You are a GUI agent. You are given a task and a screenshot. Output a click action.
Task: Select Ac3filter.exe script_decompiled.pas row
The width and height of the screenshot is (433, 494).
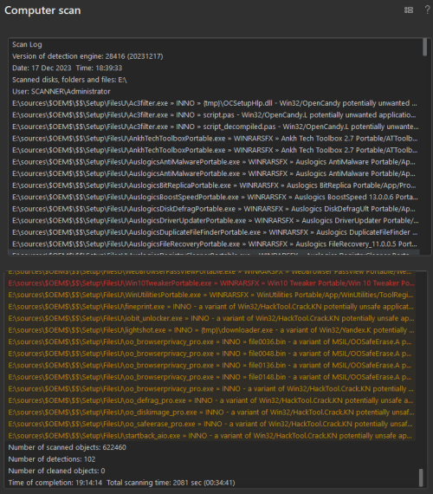(216, 127)
